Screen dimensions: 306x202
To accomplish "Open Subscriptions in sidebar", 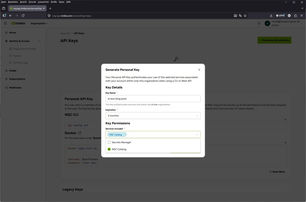I will pyautogui.click(x=17, y=79).
